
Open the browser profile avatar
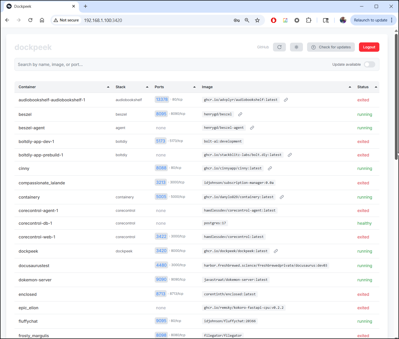click(x=343, y=20)
